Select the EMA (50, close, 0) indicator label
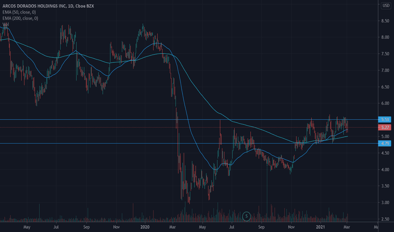Viewport: 394px width, 232px height. [19, 12]
